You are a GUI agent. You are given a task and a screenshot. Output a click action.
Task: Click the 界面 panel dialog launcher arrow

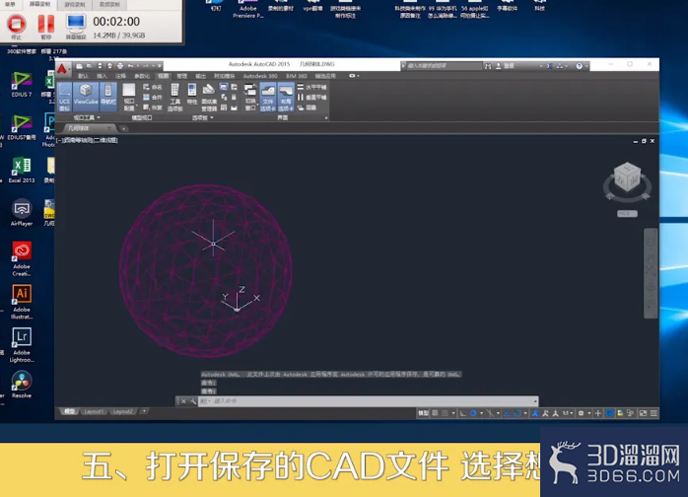[x=326, y=118]
